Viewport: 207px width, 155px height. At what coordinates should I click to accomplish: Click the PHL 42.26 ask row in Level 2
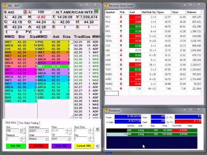click(x=53, y=42)
